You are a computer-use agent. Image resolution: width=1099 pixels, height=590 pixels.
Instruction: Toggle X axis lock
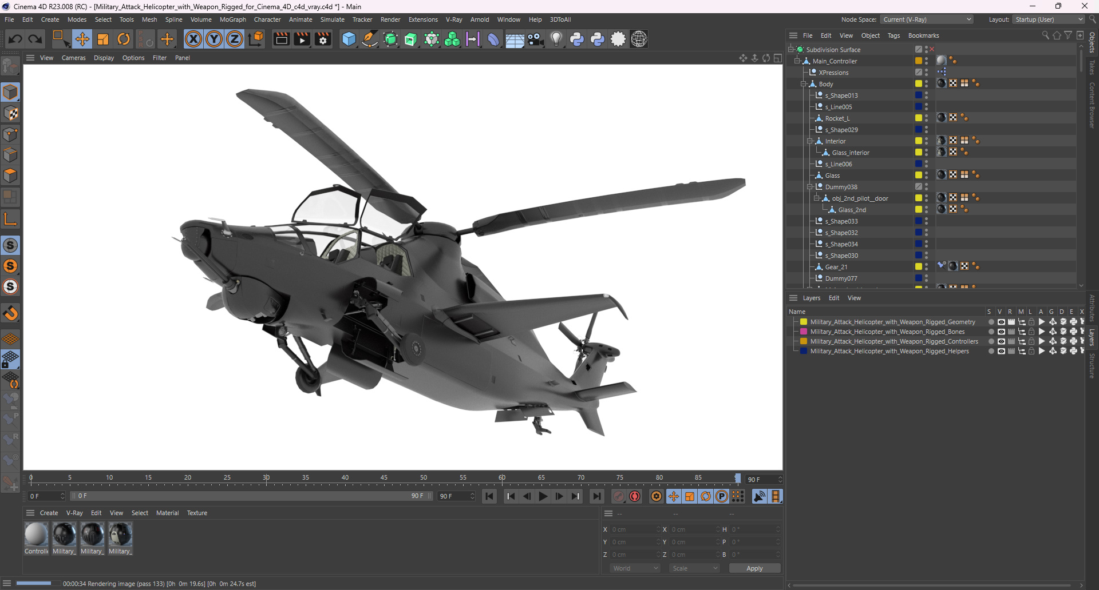(x=193, y=39)
